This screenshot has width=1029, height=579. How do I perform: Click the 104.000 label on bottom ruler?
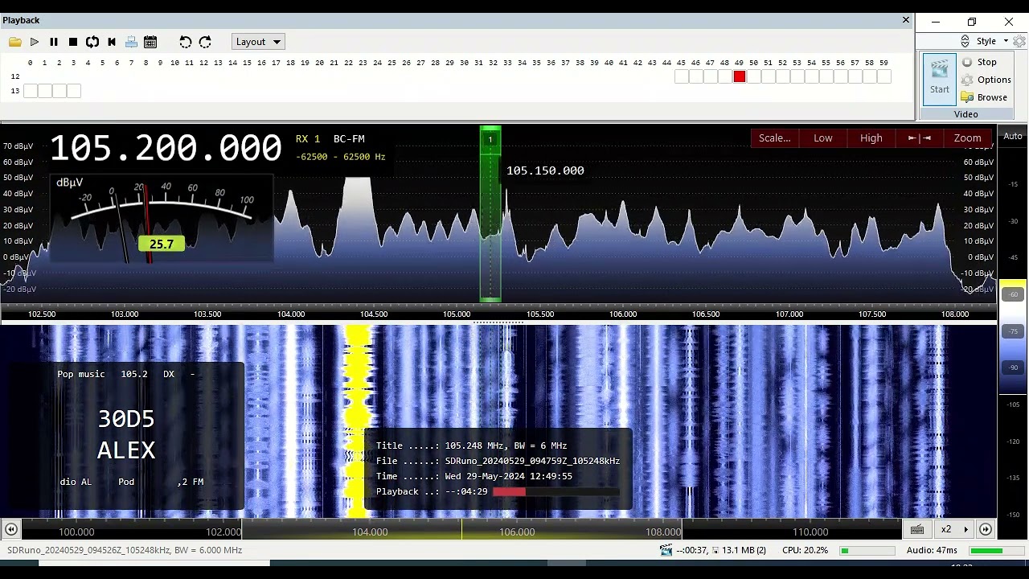tap(370, 532)
